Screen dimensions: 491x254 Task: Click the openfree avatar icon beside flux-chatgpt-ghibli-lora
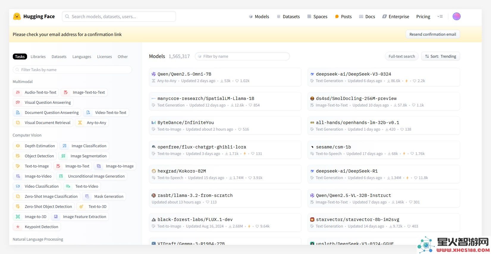point(154,147)
